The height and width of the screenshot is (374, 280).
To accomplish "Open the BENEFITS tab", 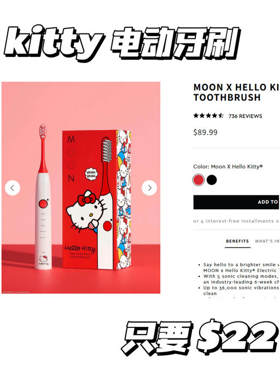I will (x=237, y=241).
